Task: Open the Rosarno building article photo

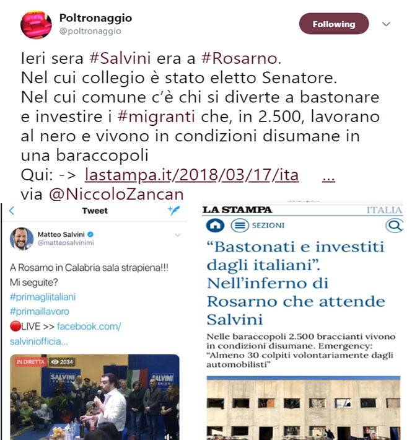Action: [x=304, y=408]
